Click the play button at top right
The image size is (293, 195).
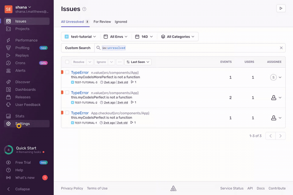click(x=281, y=8)
